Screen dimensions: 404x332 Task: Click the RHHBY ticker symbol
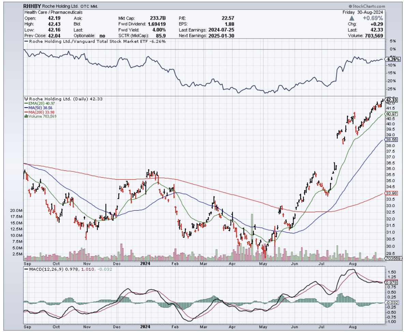[32, 6]
